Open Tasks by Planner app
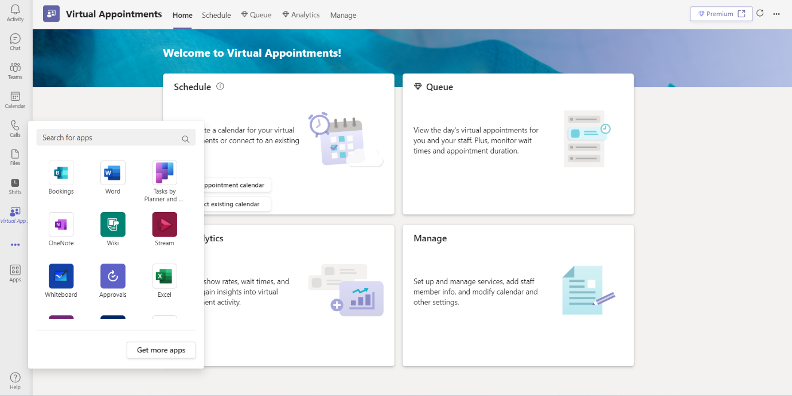 tap(165, 181)
